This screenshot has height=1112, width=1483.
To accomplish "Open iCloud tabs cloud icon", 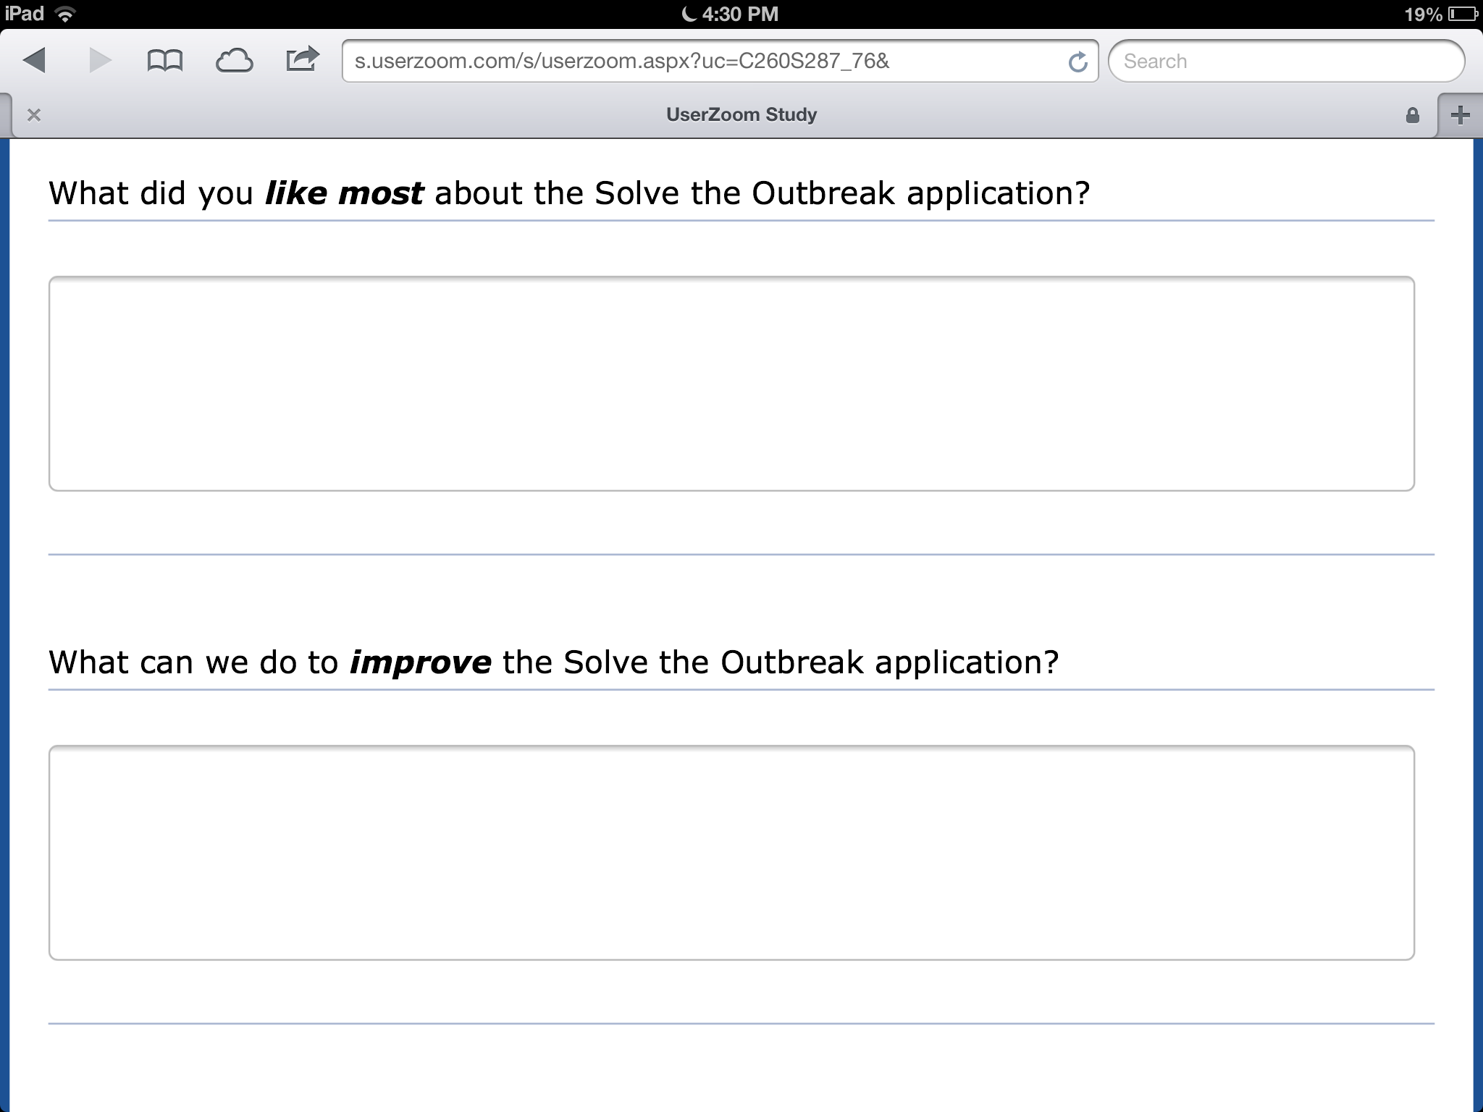I will 234,61.
